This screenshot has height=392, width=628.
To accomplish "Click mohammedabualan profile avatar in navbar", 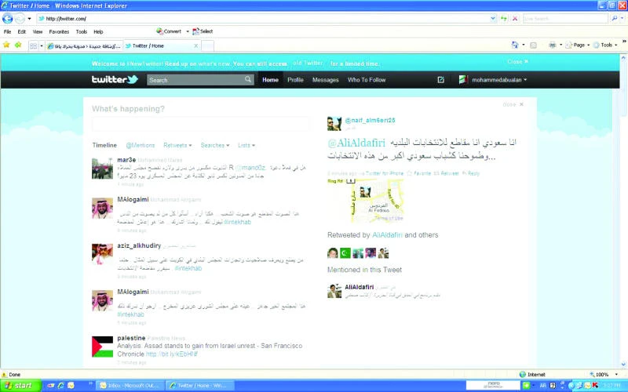I will click(463, 80).
